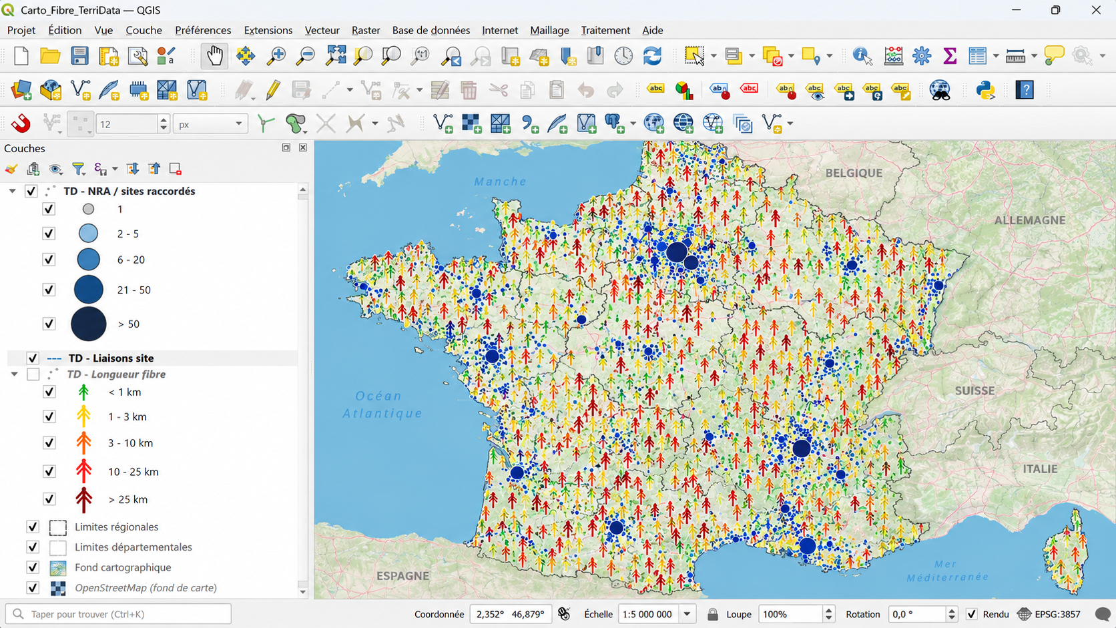This screenshot has width=1116, height=628.
Task: Open the Vecteur menu
Action: click(322, 30)
